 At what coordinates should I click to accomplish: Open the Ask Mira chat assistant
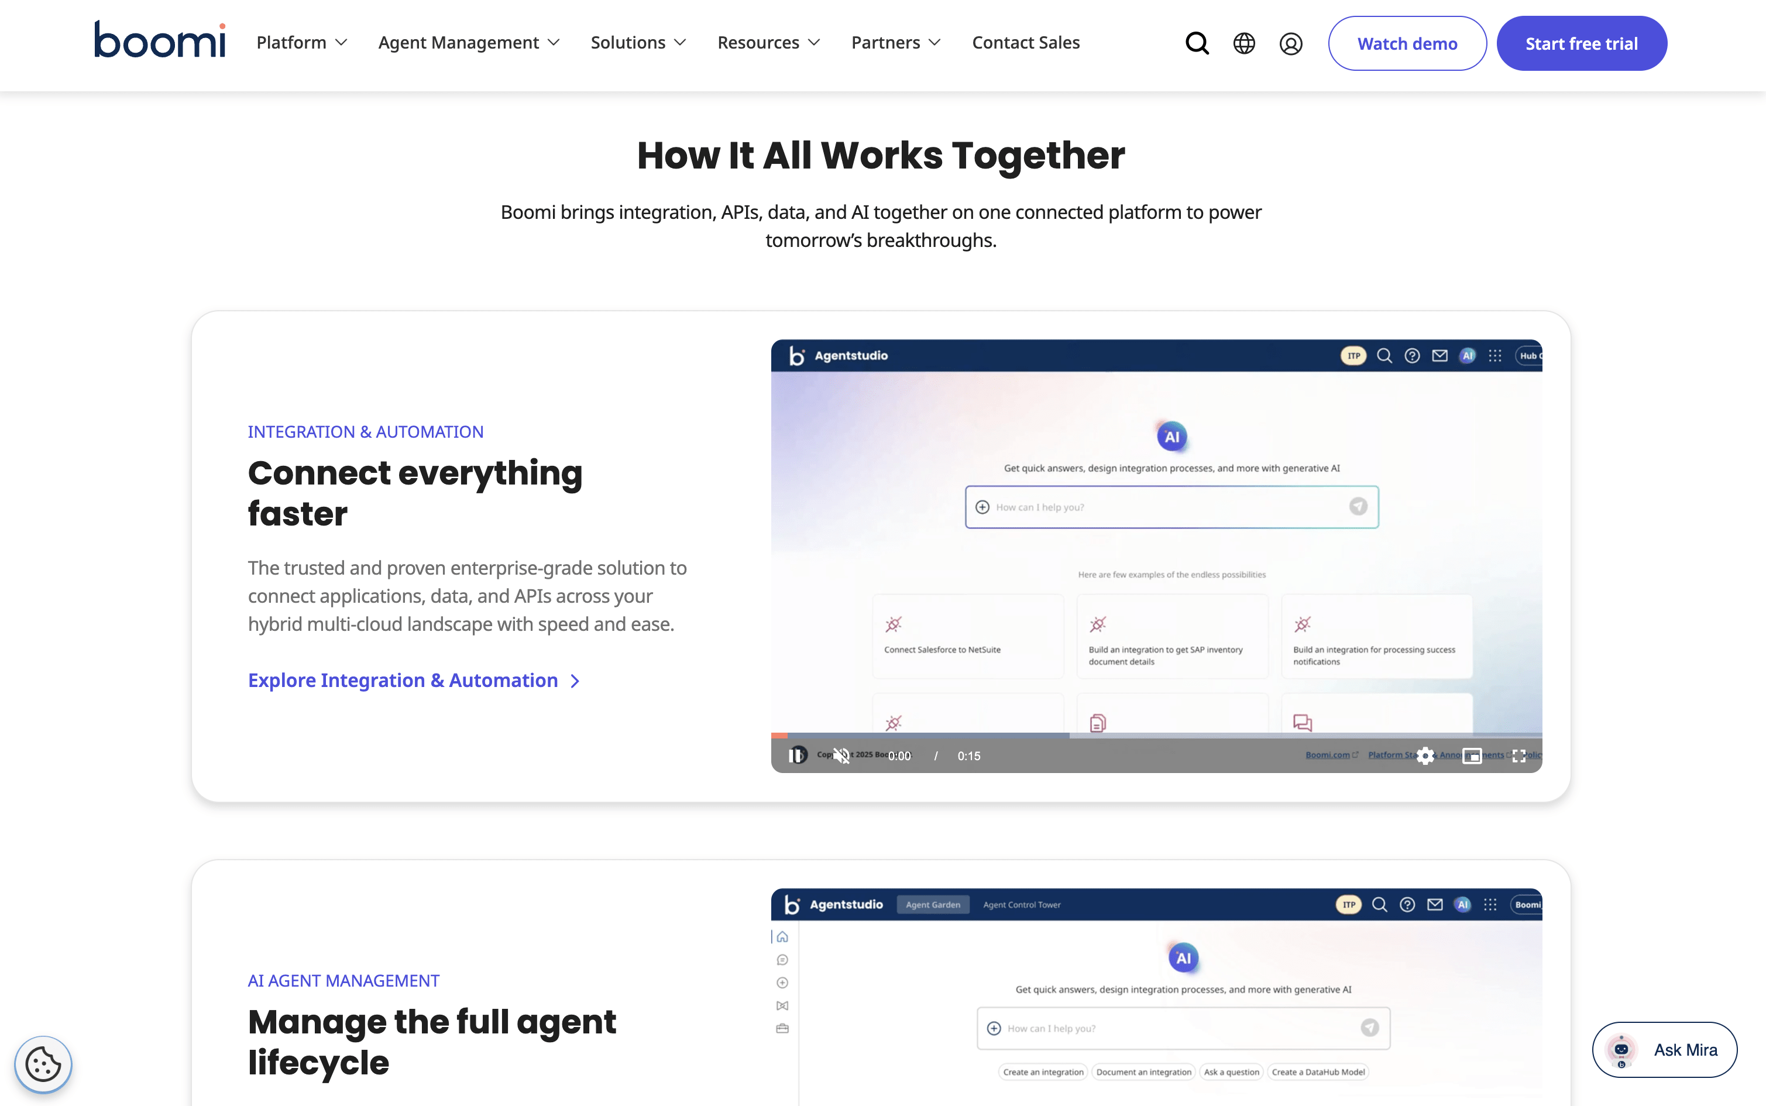point(1664,1050)
